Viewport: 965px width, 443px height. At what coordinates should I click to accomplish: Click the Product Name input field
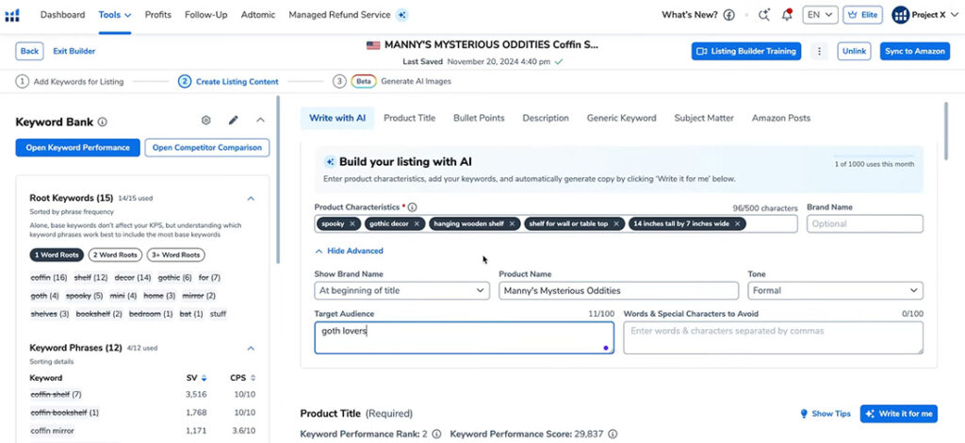[618, 290]
